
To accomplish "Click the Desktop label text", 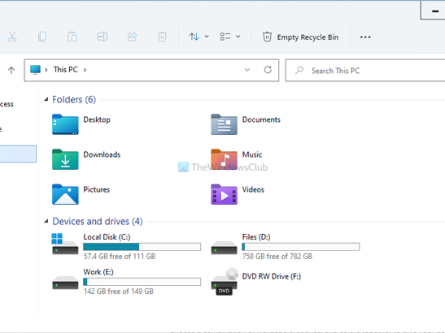I will pyautogui.click(x=97, y=120).
